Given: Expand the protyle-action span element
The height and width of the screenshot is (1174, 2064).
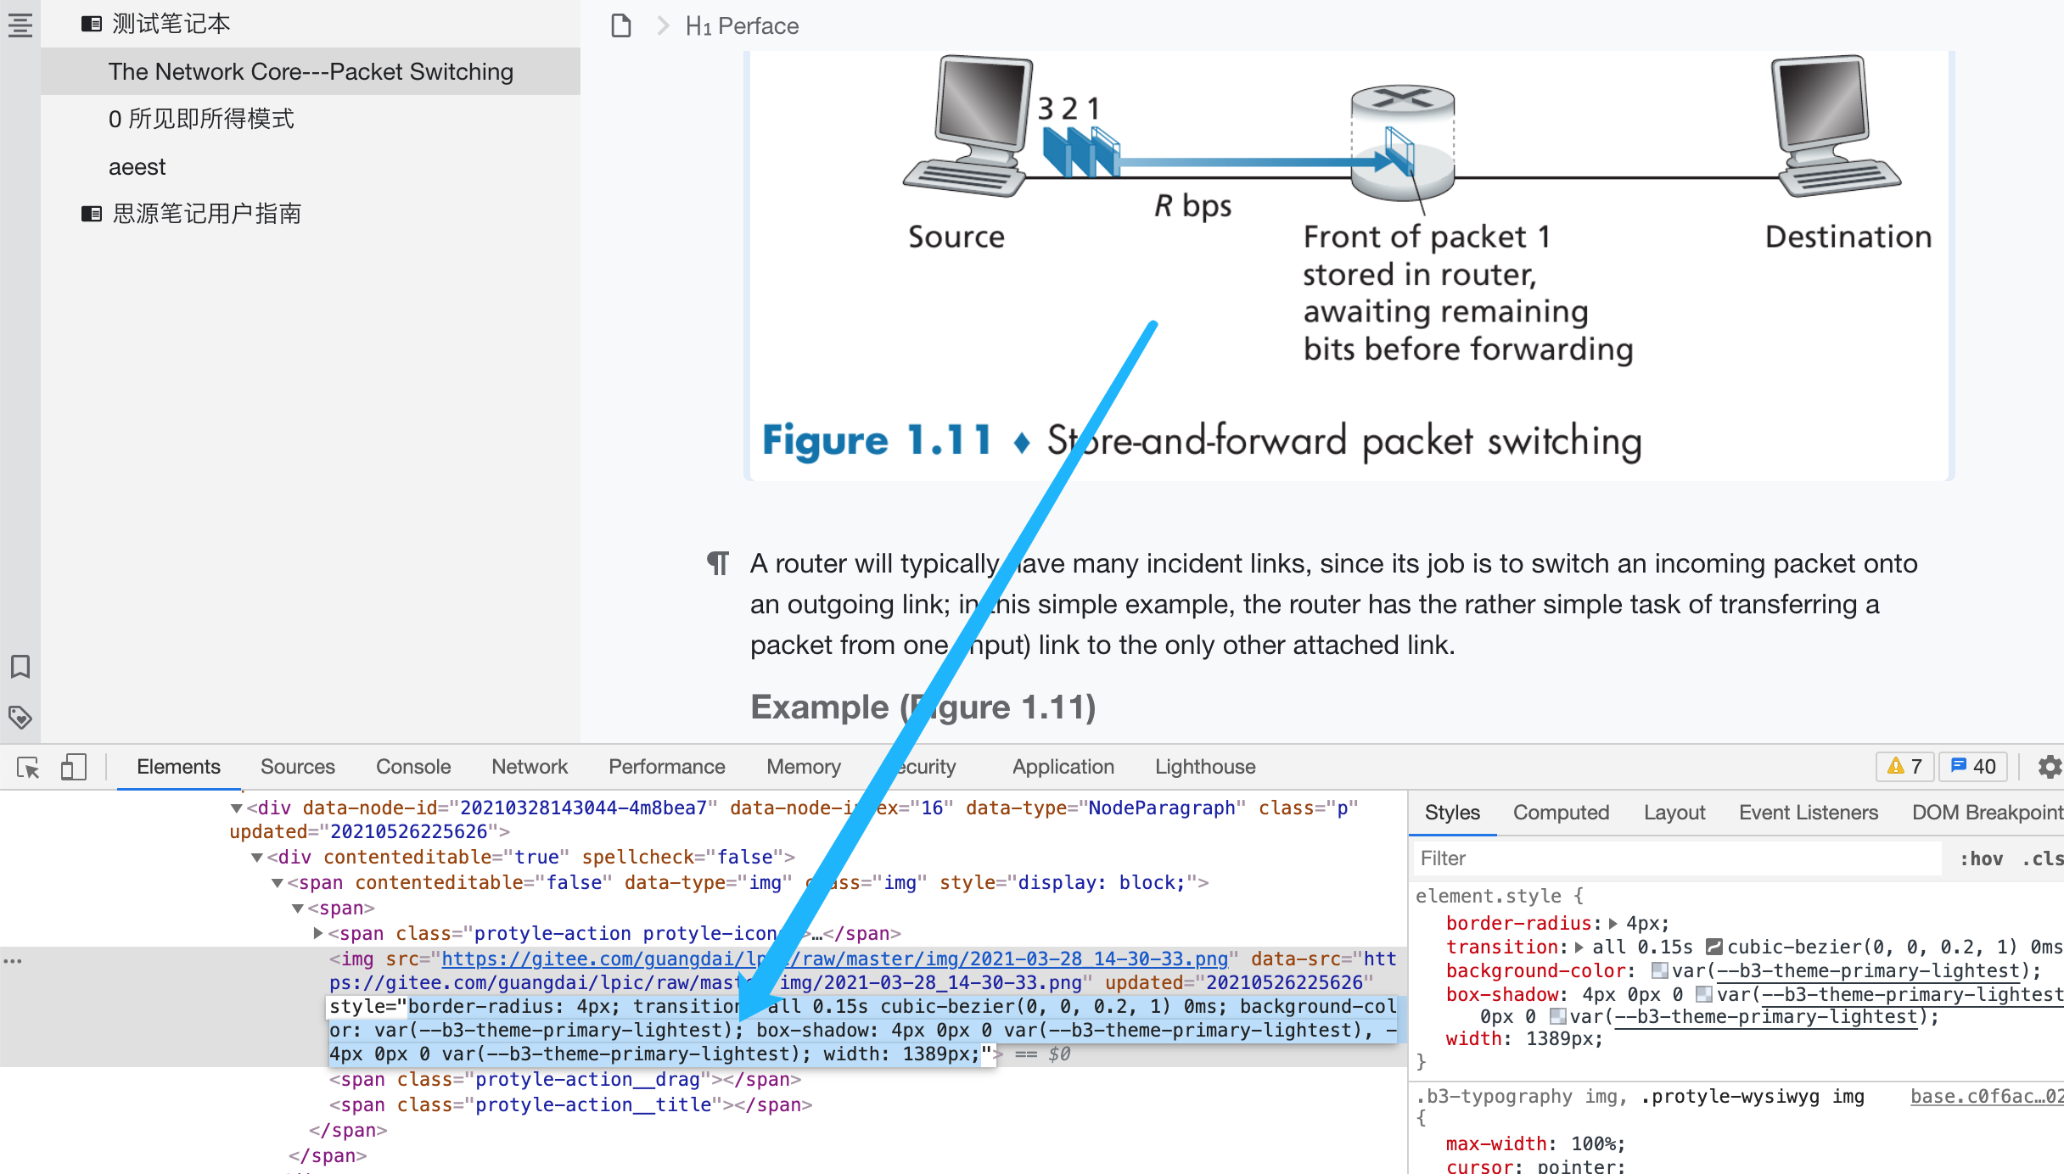Looking at the screenshot, I should click(317, 933).
